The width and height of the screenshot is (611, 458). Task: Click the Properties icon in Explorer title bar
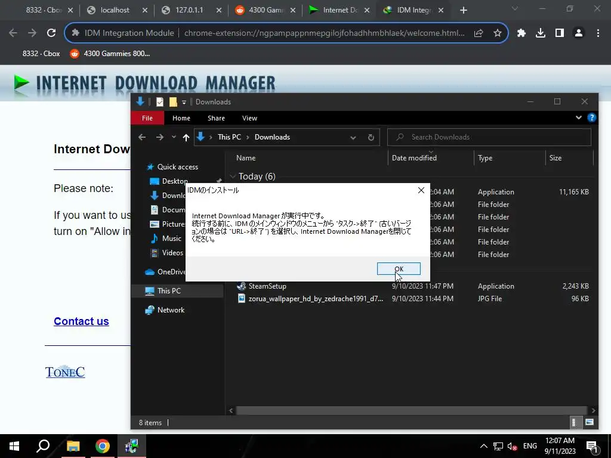coord(160,101)
